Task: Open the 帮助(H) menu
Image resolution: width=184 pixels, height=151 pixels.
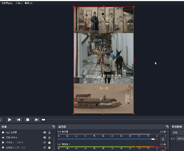Action: pyautogui.click(x=29, y=3)
